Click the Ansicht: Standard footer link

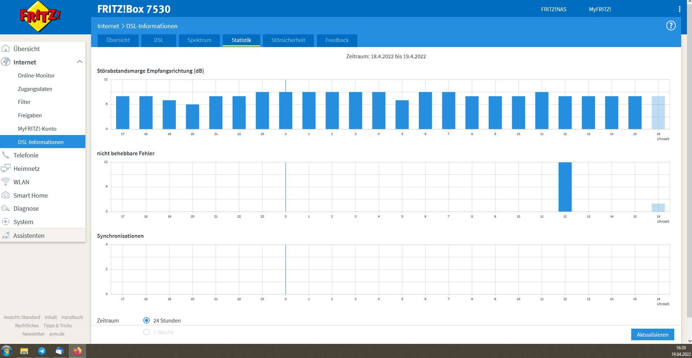coord(22,317)
